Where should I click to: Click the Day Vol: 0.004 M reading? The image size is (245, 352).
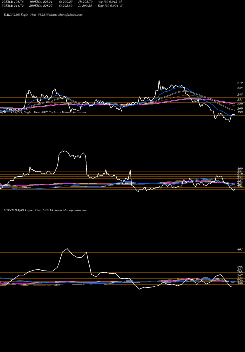tap(110, 6)
